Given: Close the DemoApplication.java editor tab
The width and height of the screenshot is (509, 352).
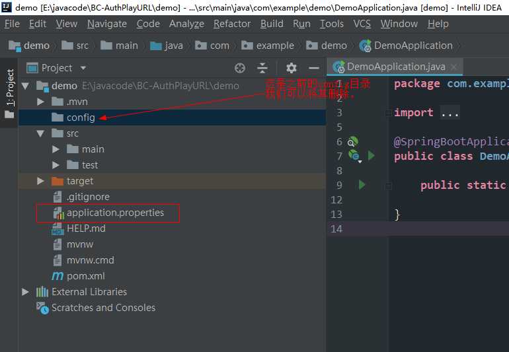Looking at the screenshot, I should [454, 67].
